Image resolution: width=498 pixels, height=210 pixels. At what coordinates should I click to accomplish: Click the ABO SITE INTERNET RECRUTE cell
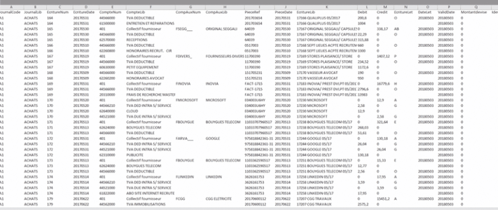click(150, 193)
